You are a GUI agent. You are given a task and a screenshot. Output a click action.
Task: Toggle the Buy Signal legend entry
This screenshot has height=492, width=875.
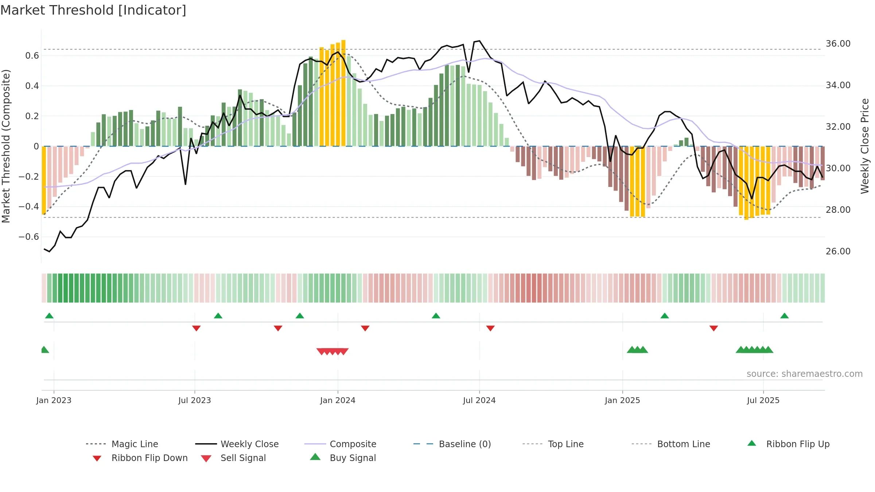pos(343,458)
